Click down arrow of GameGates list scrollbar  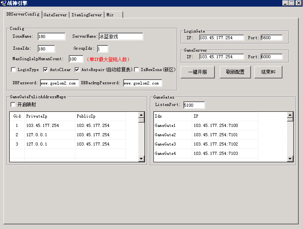(290, 159)
